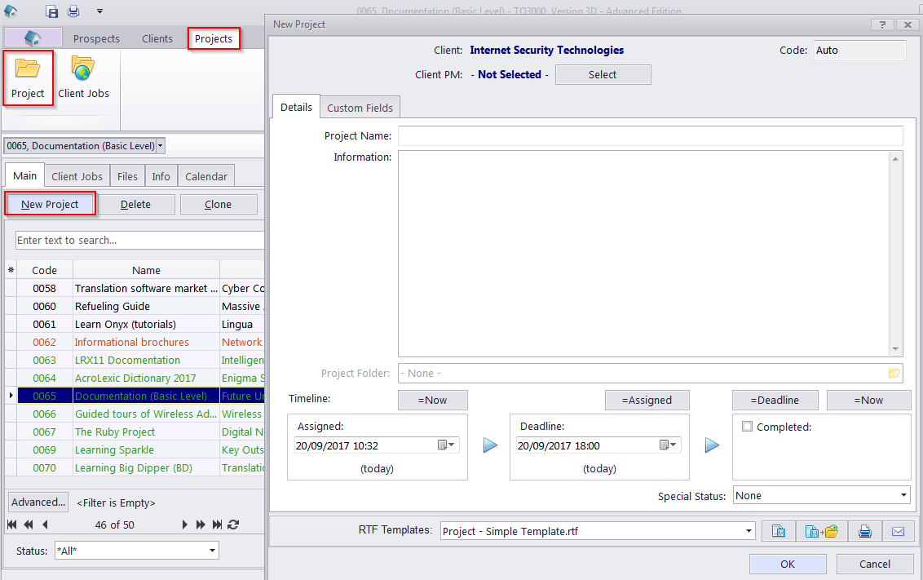Select The Ruby Project row in list
The width and height of the screenshot is (923, 580).
114,432
